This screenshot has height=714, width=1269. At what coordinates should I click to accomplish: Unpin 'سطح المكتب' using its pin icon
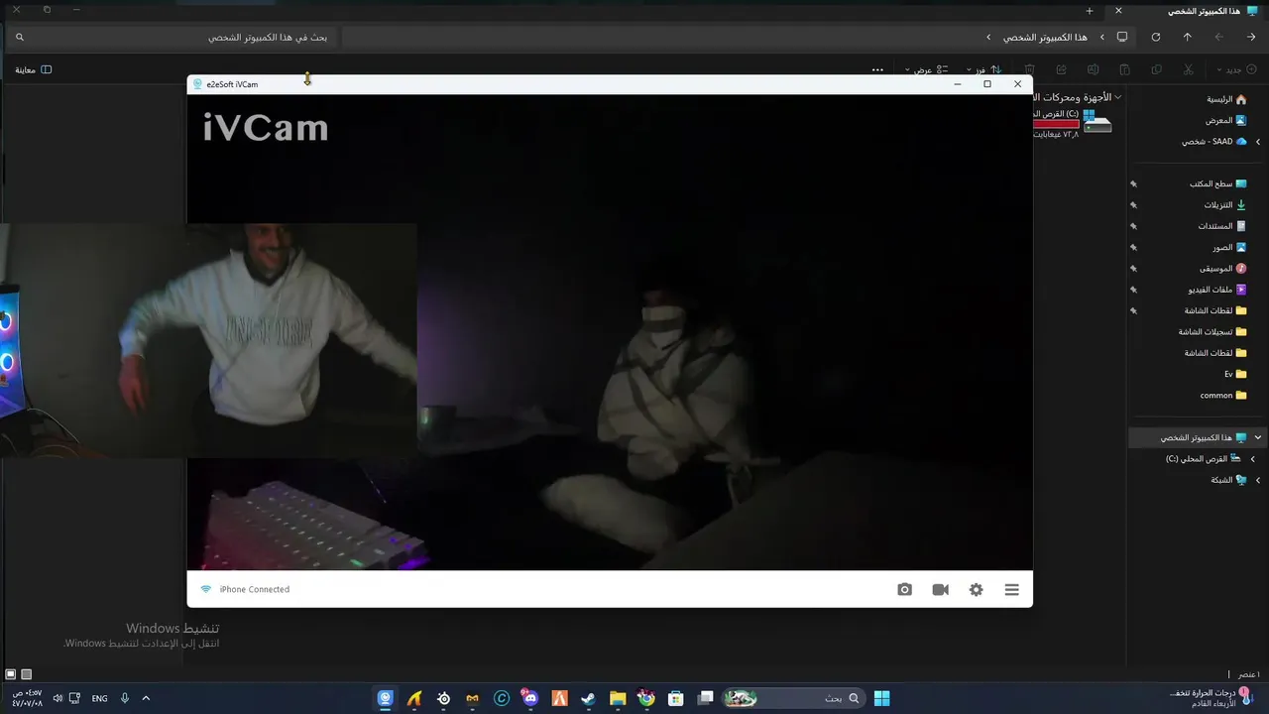(x=1133, y=183)
